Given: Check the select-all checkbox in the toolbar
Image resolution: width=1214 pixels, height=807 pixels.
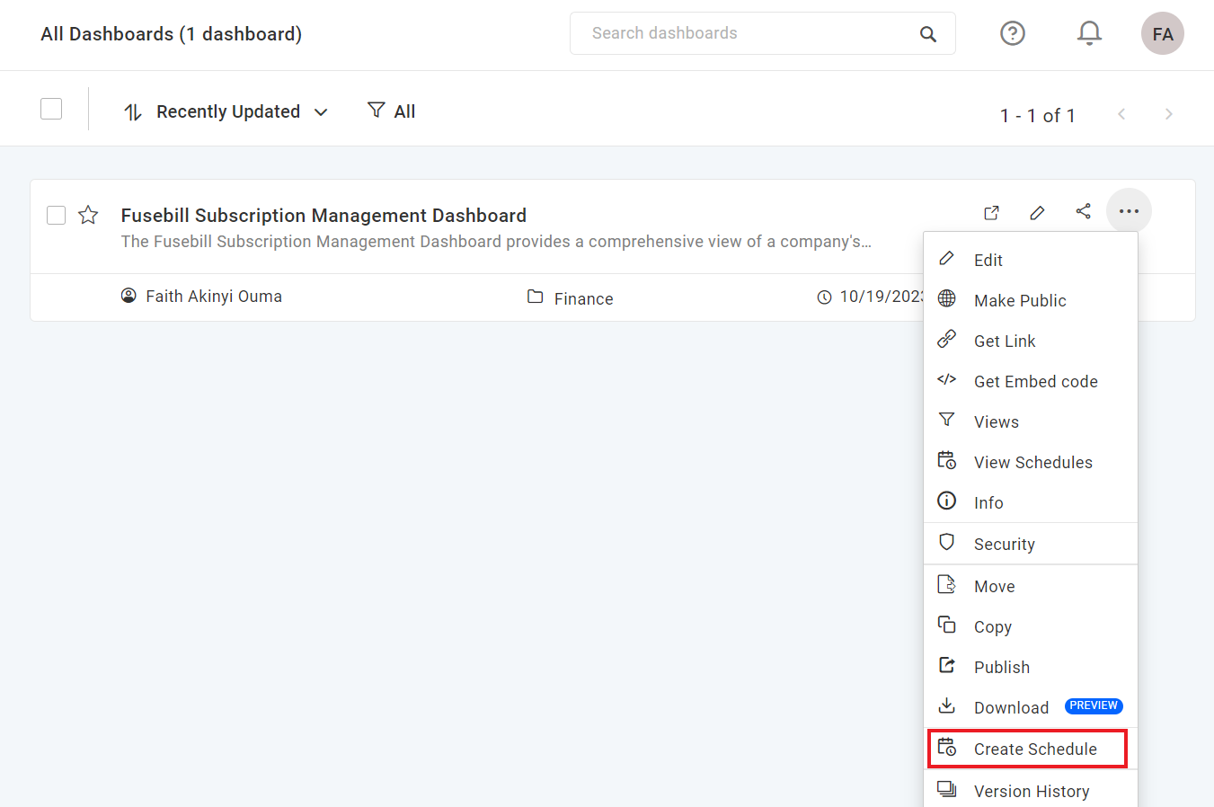Looking at the screenshot, I should click(51, 108).
